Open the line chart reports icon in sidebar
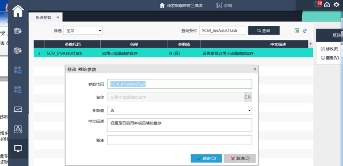This screenshot has height=166, width=343. pyautogui.click(x=18, y=109)
